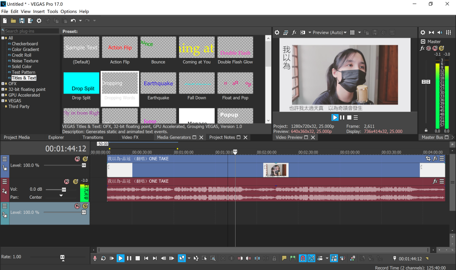Click the timeline Play button in transport

click(120, 258)
